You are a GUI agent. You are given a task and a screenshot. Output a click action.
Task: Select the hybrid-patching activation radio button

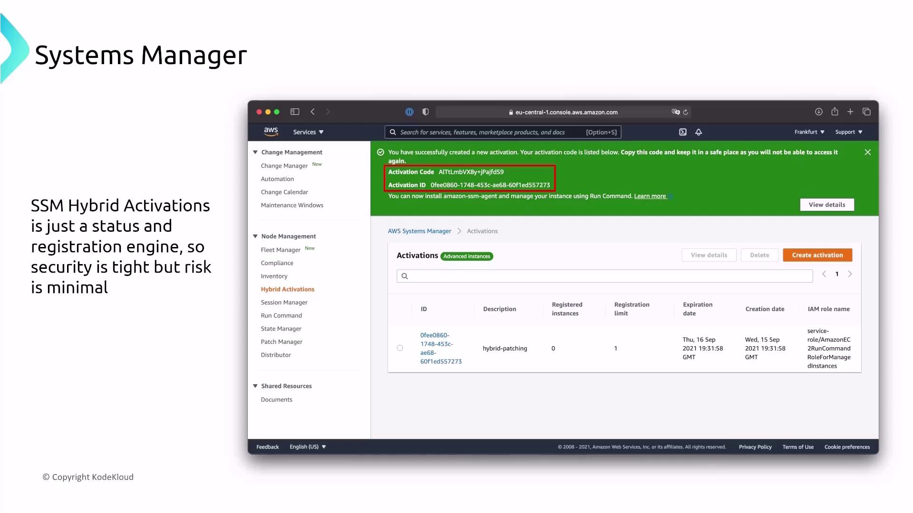pos(400,348)
